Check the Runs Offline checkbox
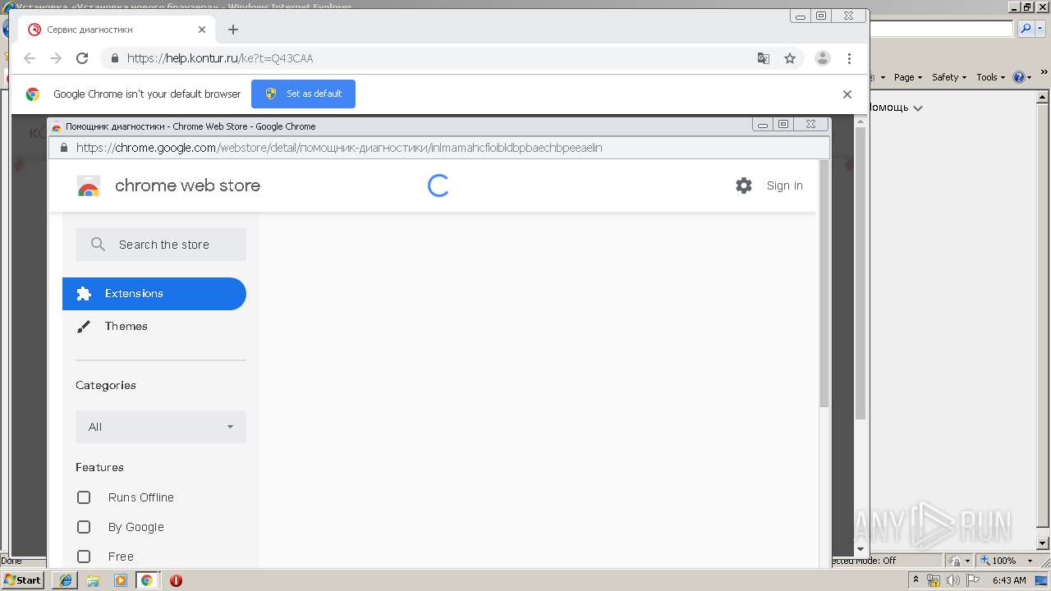 84,497
